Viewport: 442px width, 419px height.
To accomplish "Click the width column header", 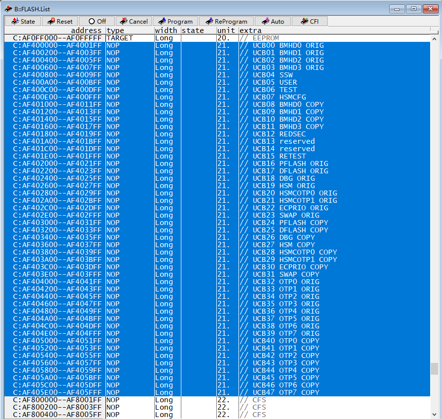I will click(x=168, y=31).
